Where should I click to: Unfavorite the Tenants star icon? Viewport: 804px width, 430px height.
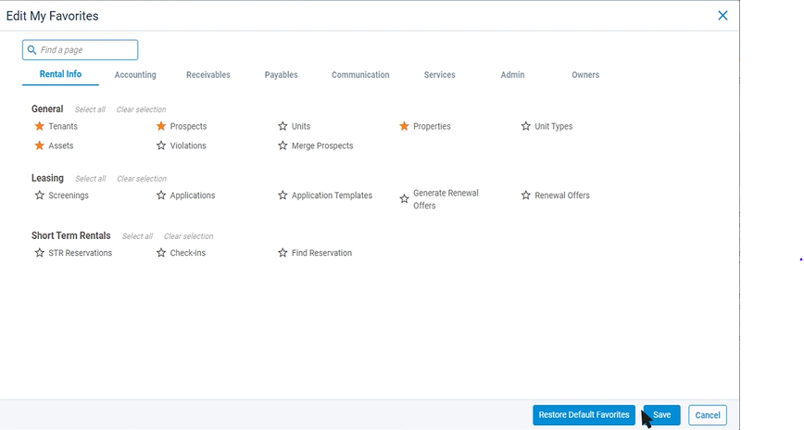coord(40,126)
